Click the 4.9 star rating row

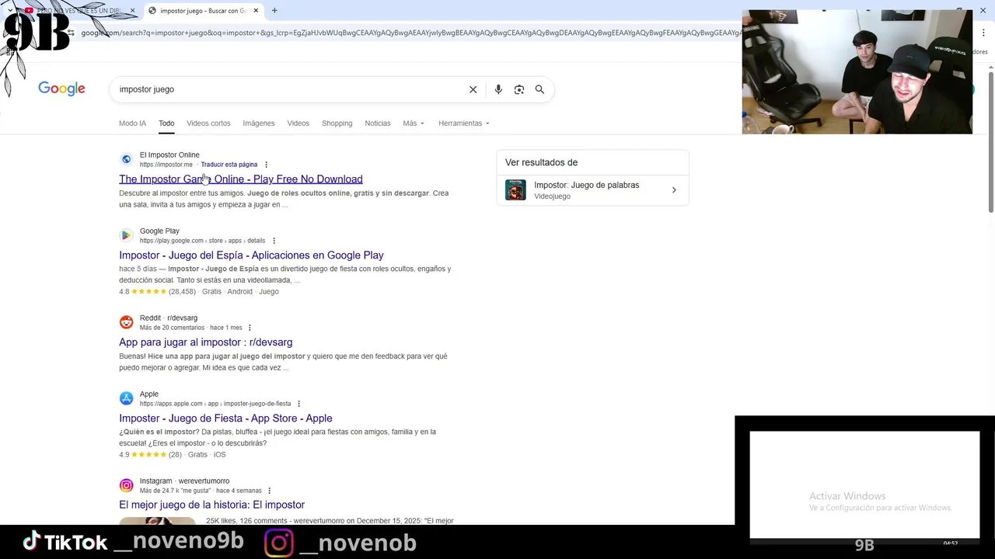pos(173,455)
